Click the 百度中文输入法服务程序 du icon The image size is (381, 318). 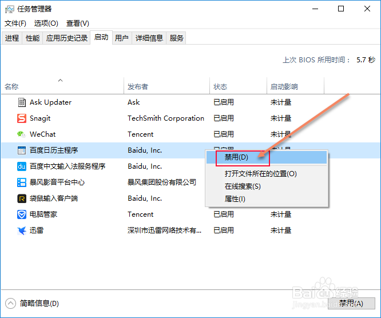click(x=22, y=166)
